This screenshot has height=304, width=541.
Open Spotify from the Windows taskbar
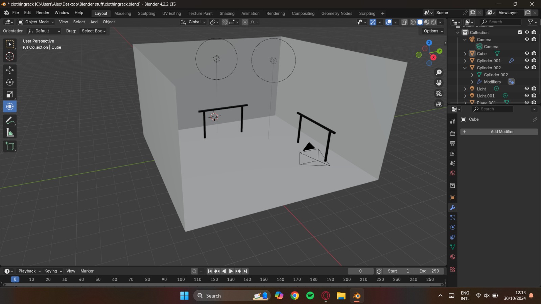pos(310,296)
